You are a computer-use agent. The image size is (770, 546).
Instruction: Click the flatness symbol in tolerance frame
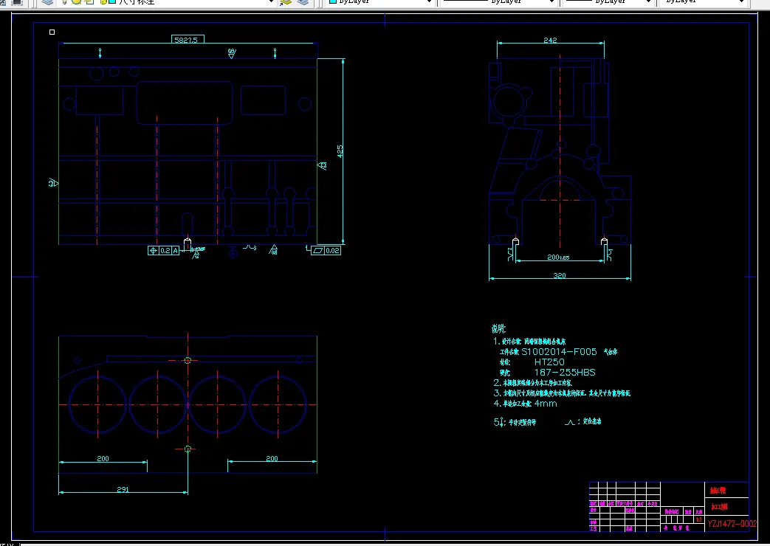(318, 250)
